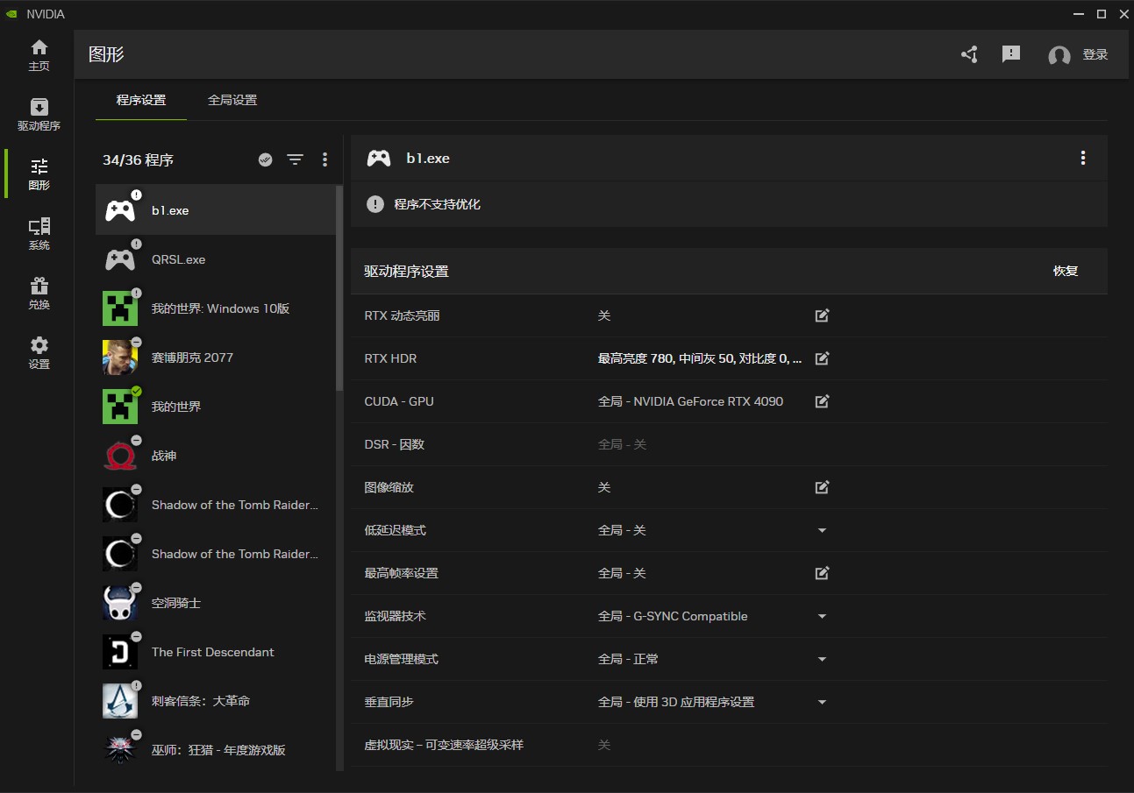Screen dimensions: 1134x793
Task: Click RTX HDR value 最高亮度 780
Action: tap(700, 358)
